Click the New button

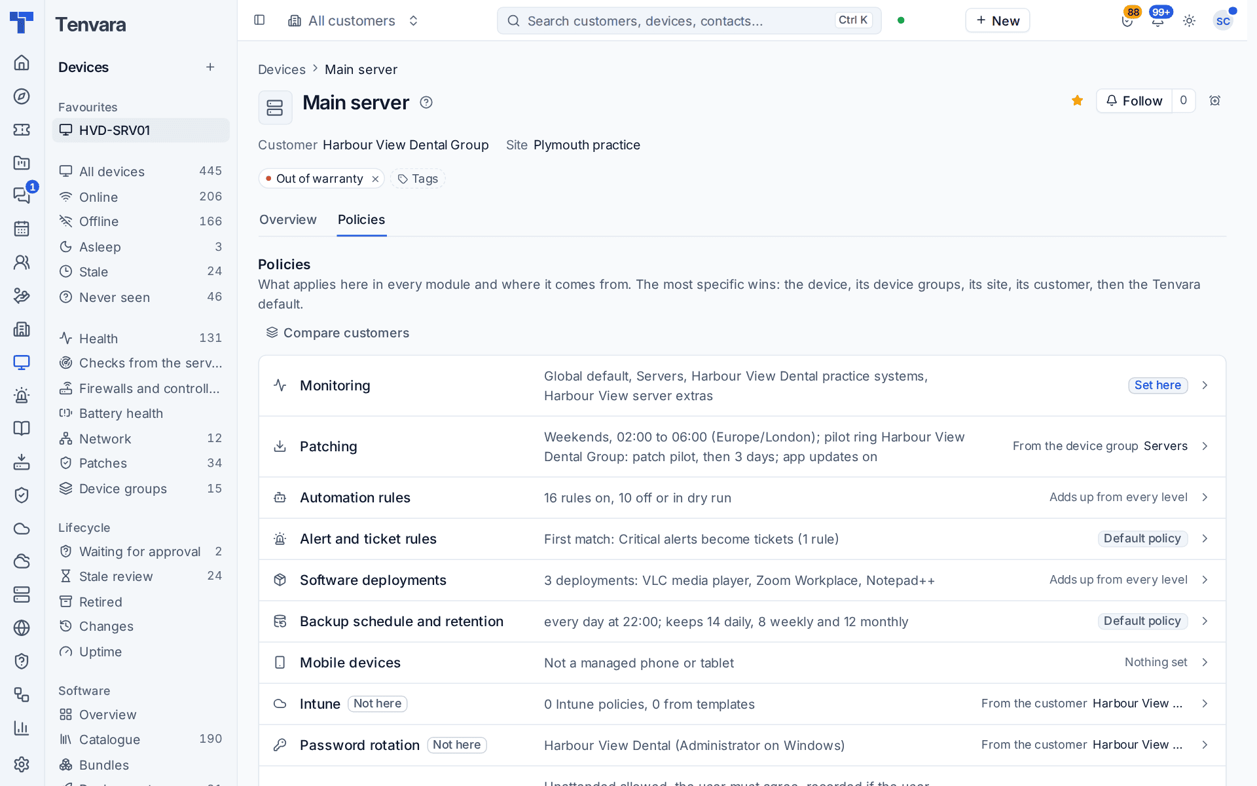[x=997, y=20]
